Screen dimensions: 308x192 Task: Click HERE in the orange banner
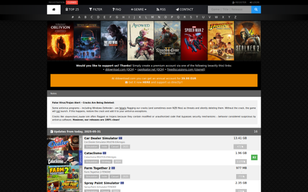(146, 82)
